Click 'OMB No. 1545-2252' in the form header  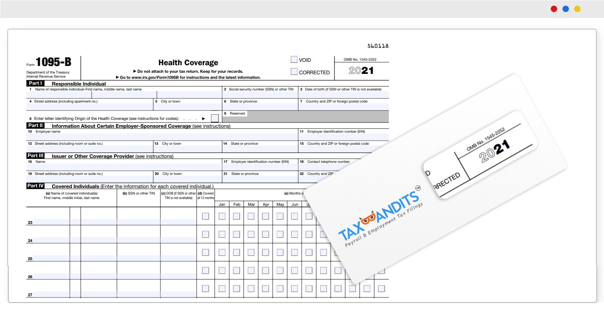(x=360, y=60)
